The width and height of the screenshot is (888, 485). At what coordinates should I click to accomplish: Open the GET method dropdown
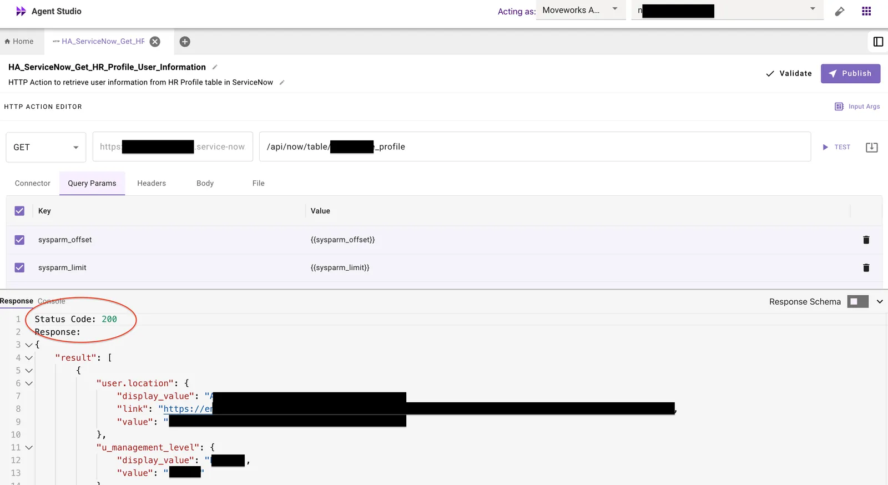tap(46, 147)
